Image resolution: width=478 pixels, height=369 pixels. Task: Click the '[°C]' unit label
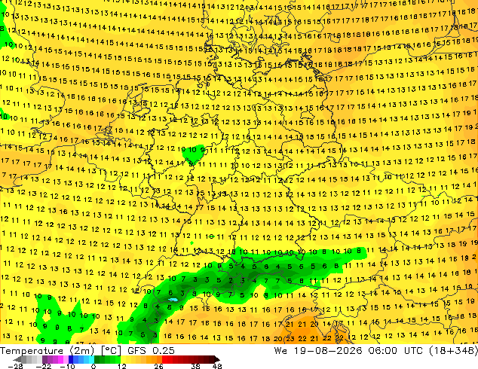[x=111, y=351]
